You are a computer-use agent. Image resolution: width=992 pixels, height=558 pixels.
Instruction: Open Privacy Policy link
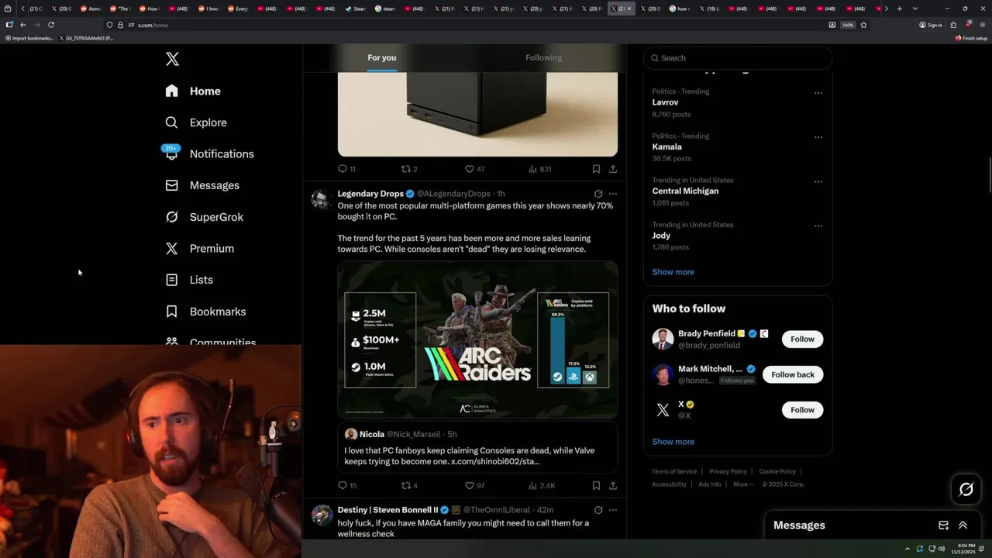pyautogui.click(x=728, y=471)
